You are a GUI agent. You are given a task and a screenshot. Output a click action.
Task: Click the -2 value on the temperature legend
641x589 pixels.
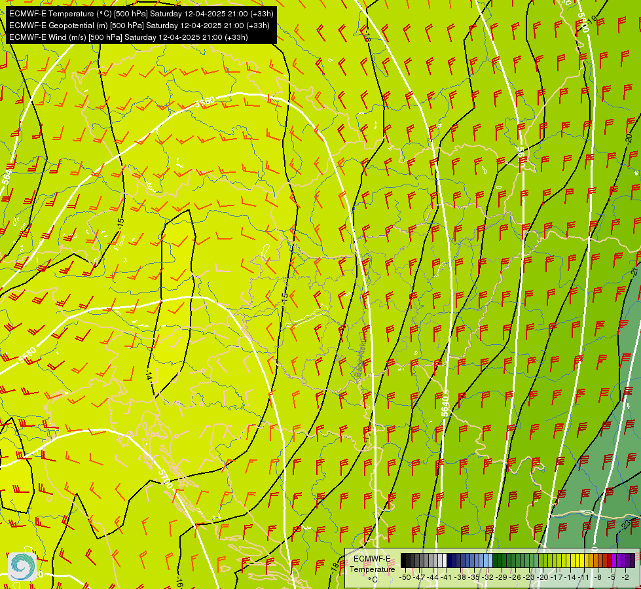click(x=625, y=577)
